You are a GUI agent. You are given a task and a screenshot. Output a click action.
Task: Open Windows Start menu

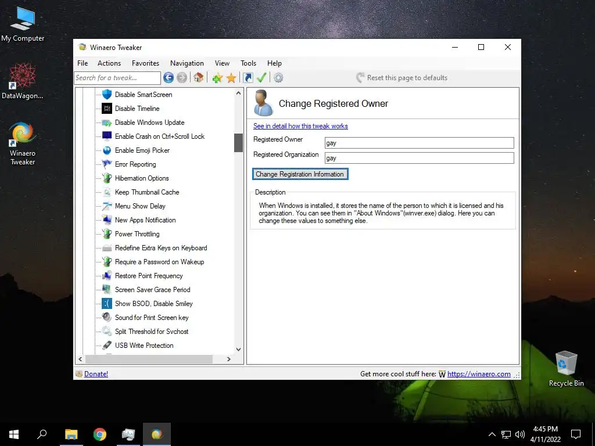point(14,434)
